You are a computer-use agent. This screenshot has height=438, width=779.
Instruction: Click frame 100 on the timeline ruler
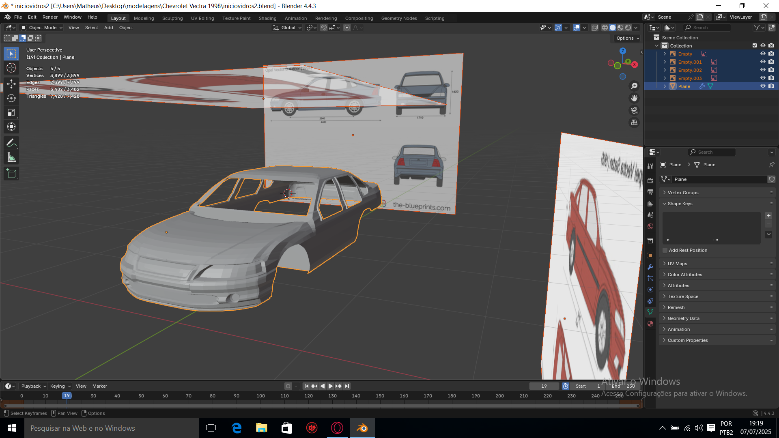pyautogui.click(x=260, y=396)
